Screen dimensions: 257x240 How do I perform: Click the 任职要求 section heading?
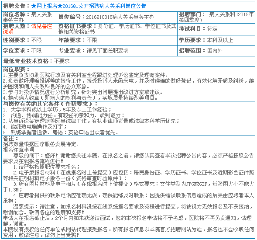coord(50,104)
